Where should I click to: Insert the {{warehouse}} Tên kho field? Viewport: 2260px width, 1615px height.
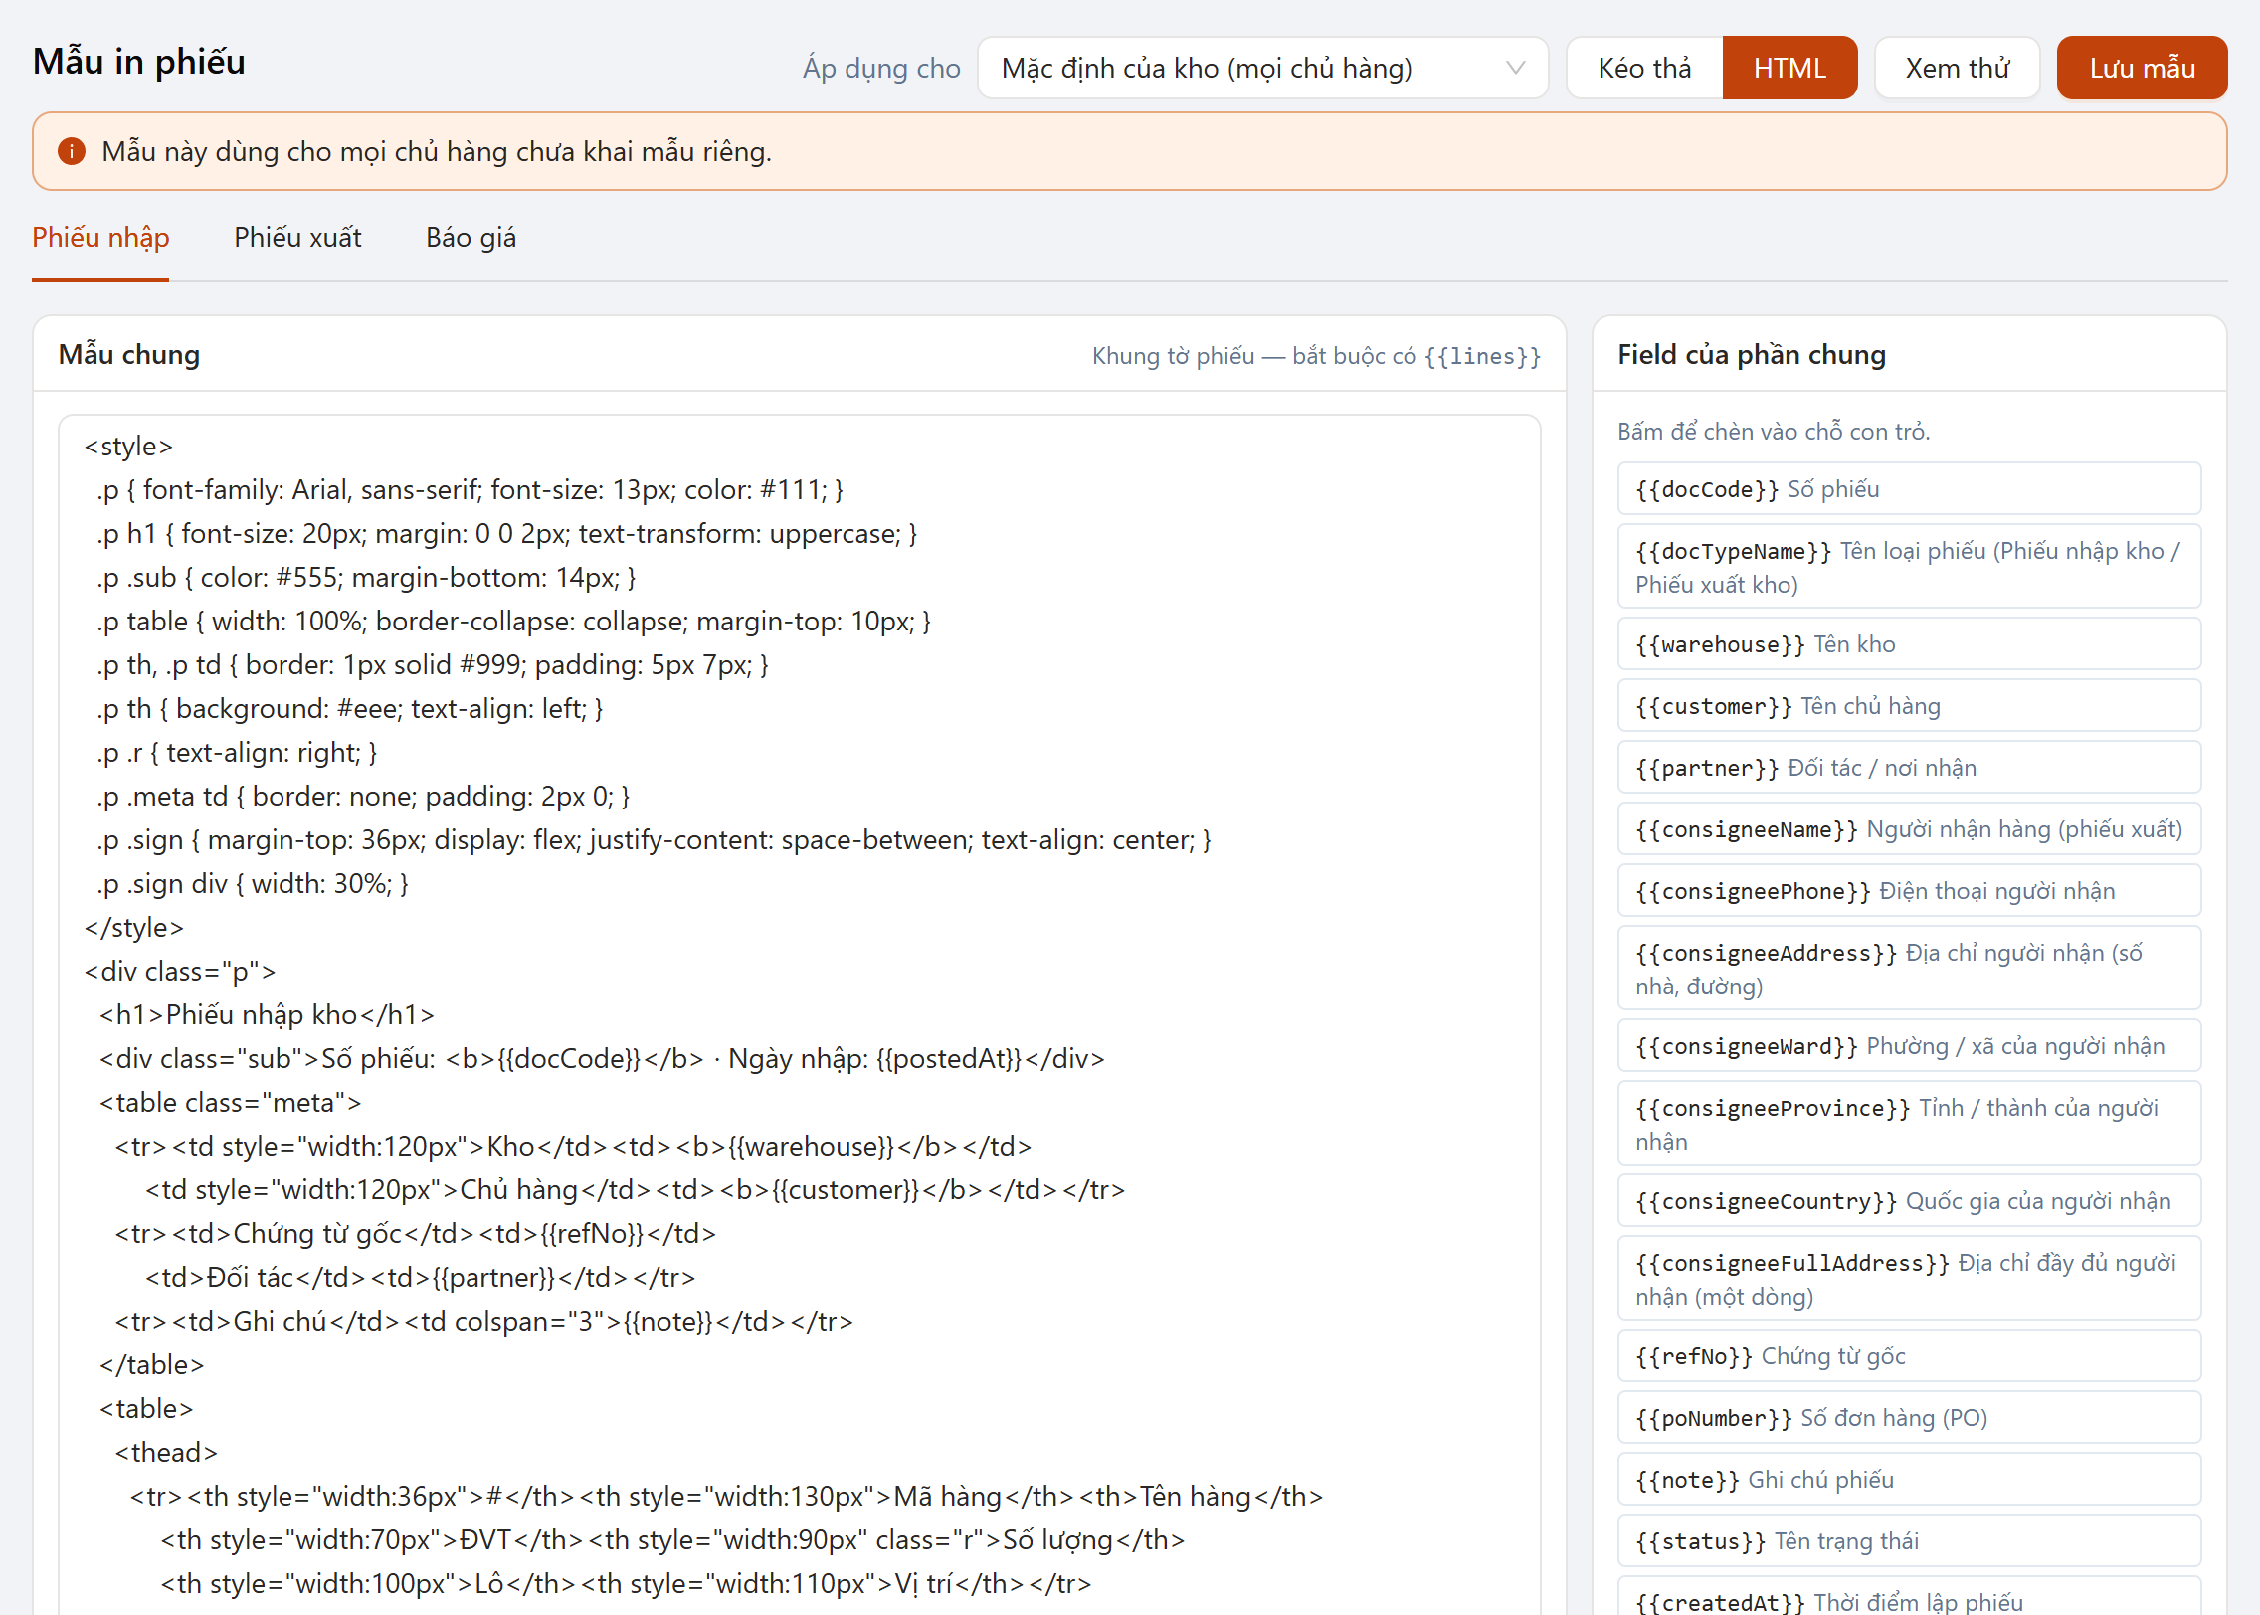tap(1909, 644)
